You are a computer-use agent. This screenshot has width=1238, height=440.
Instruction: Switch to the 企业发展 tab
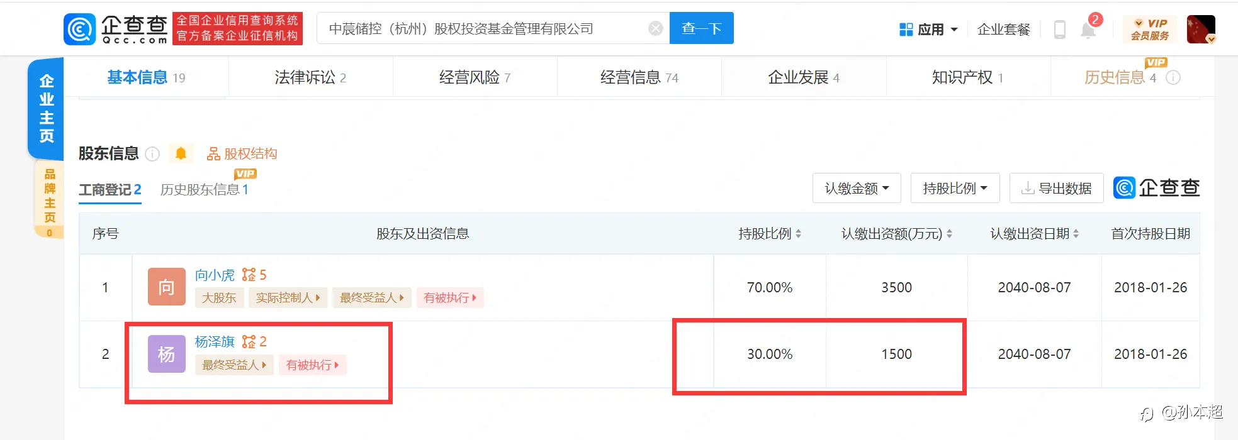[804, 77]
